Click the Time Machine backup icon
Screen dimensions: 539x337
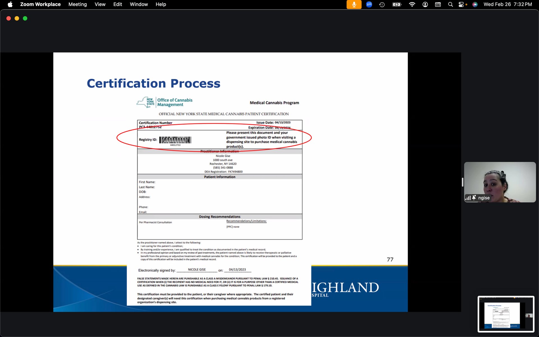[x=382, y=4]
